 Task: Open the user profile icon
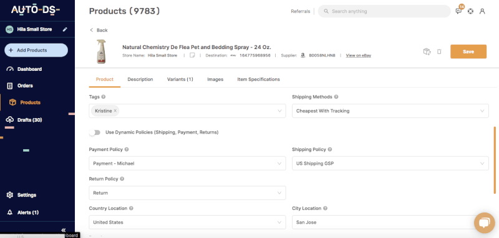482,11
